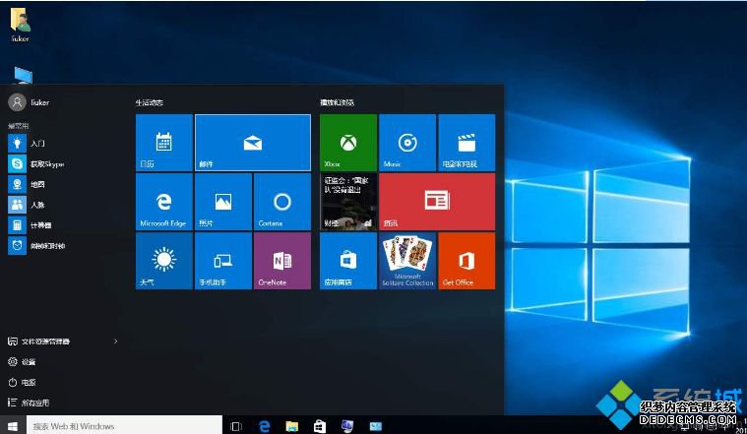
Task: Open the Music tile
Action: point(407,142)
